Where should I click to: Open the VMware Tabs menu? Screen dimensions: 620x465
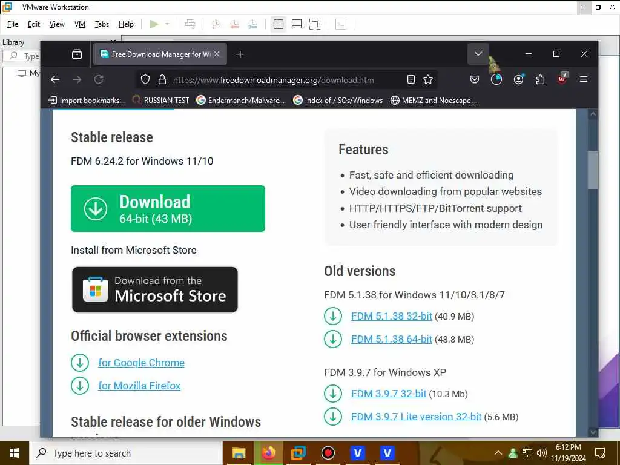(102, 24)
